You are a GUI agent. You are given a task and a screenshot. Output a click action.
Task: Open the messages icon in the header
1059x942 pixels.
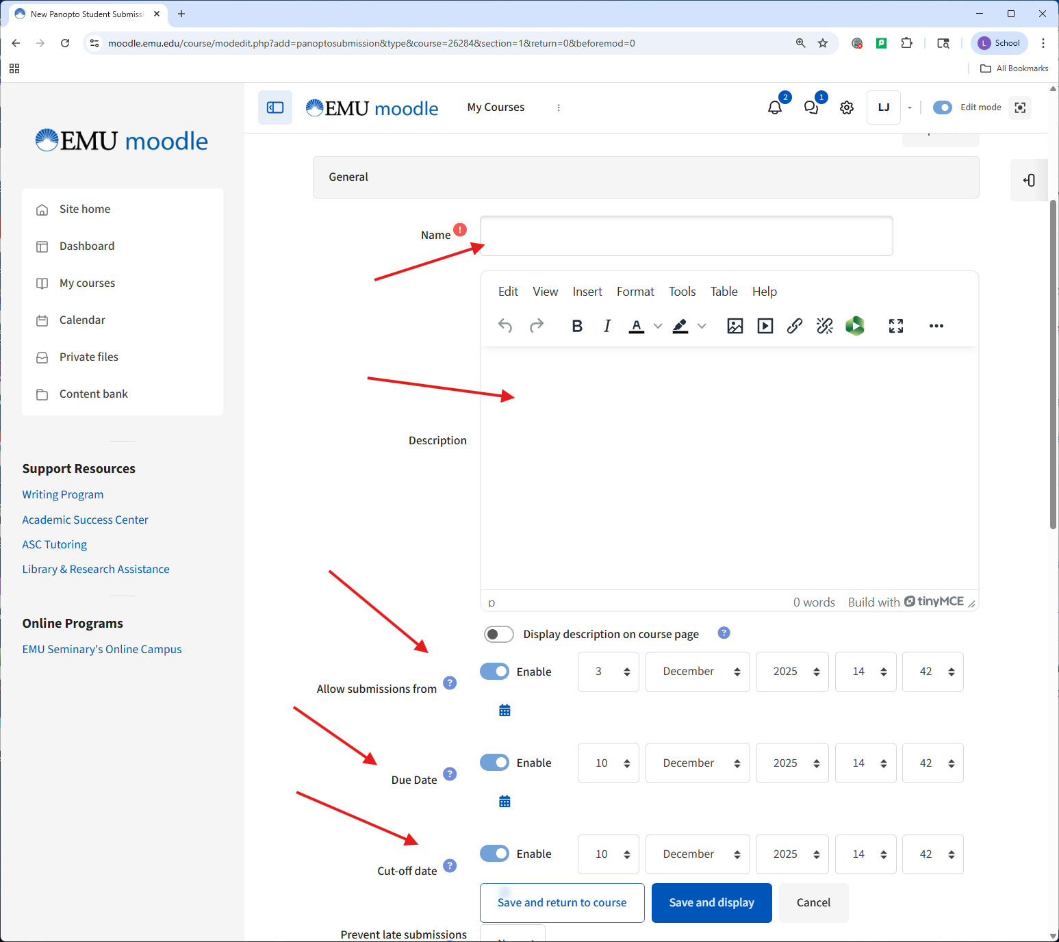pos(811,107)
